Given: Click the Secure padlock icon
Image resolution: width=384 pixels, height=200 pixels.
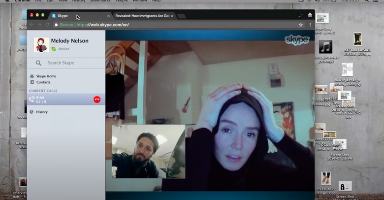Looking at the screenshot, I should click(56, 25).
